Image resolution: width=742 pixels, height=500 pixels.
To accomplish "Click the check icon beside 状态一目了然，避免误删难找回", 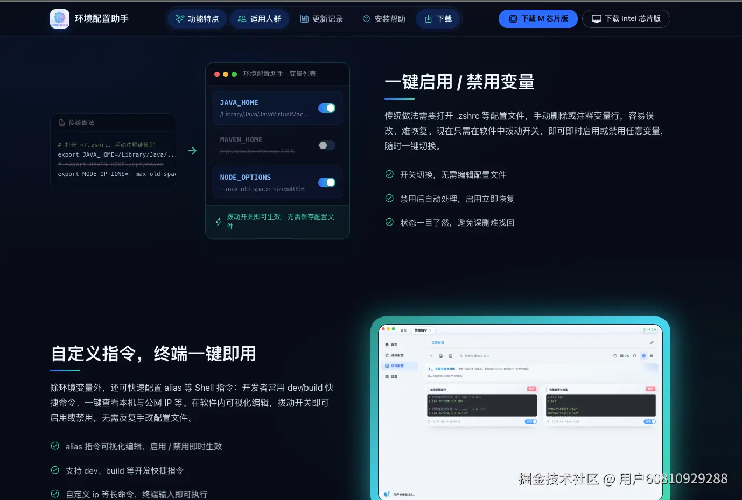I will click(x=389, y=222).
